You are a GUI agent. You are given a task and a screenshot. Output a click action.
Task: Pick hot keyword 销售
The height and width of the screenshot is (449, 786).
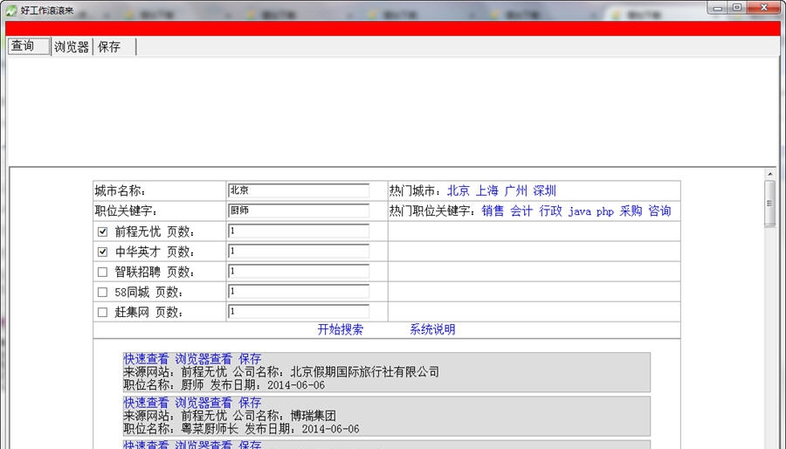coord(493,211)
